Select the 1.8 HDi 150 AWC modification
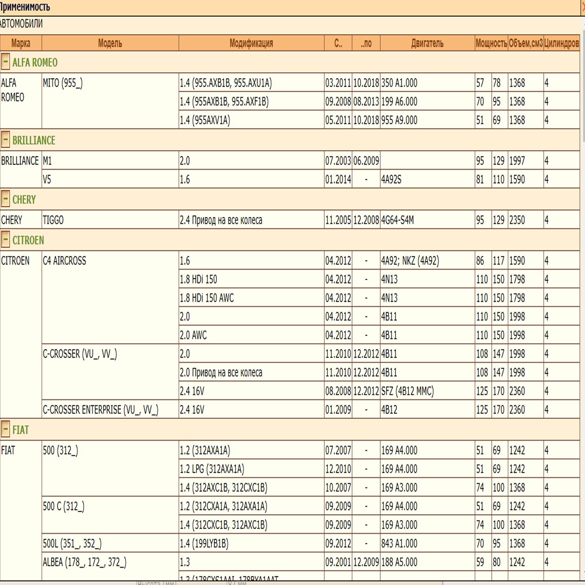The image size is (585, 585). [207, 298]
